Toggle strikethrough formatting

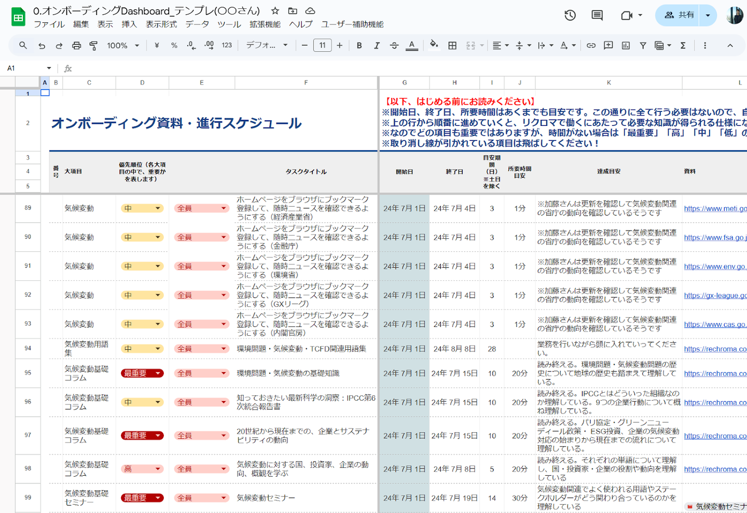tap(394, 46)
